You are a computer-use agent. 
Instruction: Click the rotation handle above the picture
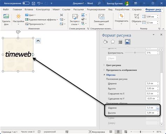click(x=18, y=32)
